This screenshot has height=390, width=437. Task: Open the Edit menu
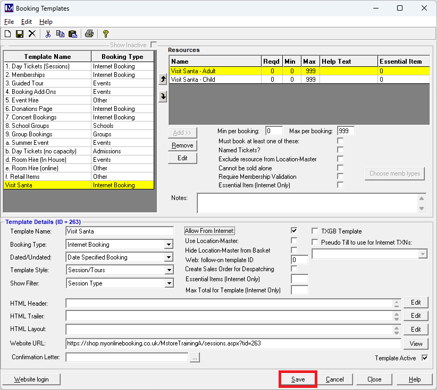[x=27, y=22]
